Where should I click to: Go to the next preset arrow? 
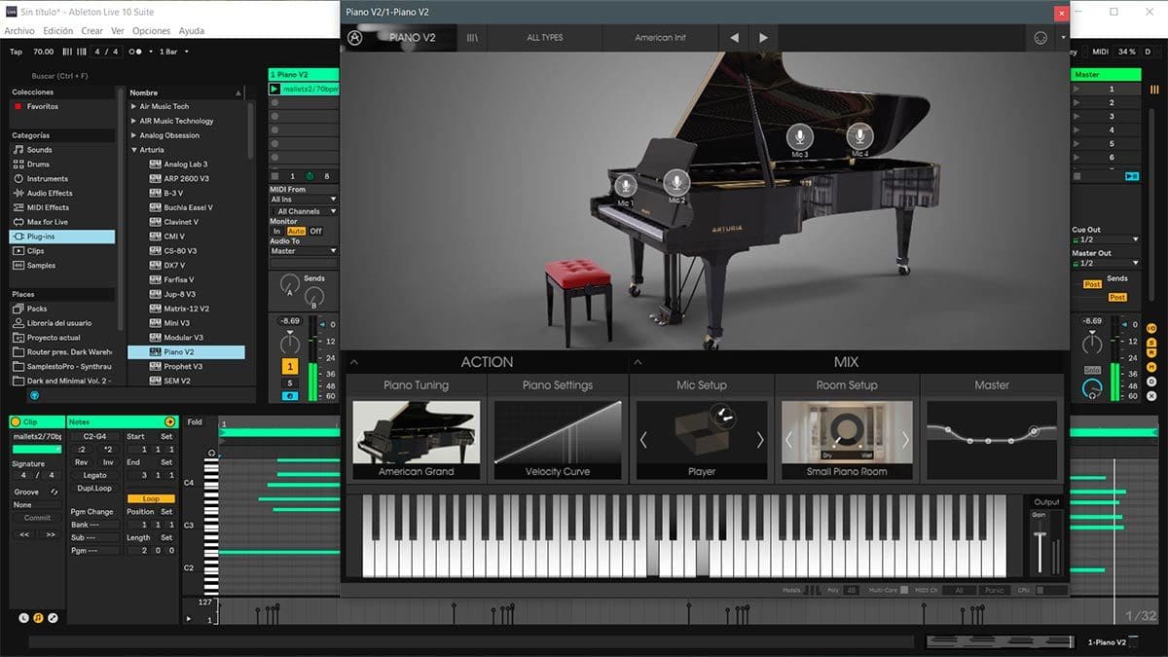[763, 37]
